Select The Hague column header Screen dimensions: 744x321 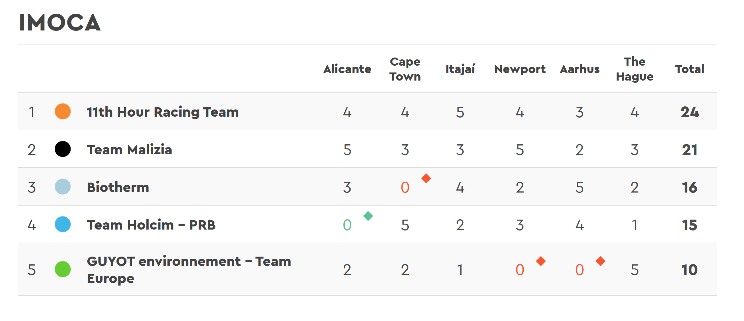tap(635, 69)
